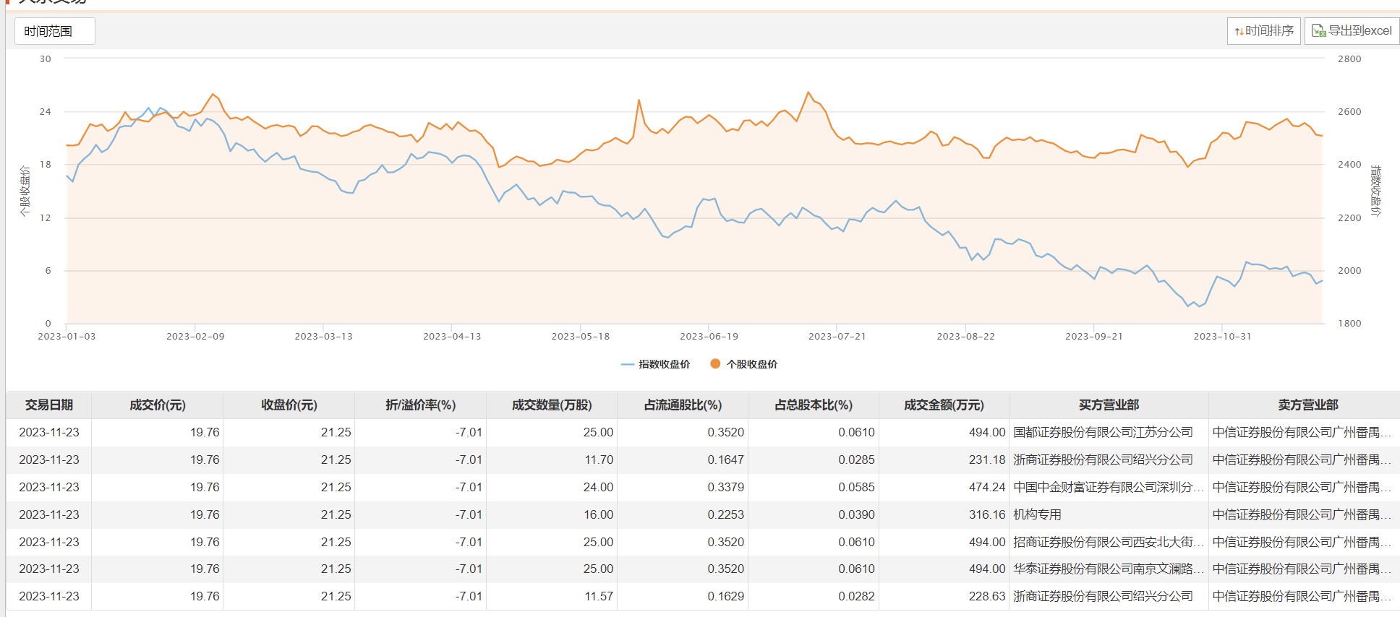This screenshot has height=617, width=1400.
Task: Click the 占流通股比(%) column header
Action: 682,405
